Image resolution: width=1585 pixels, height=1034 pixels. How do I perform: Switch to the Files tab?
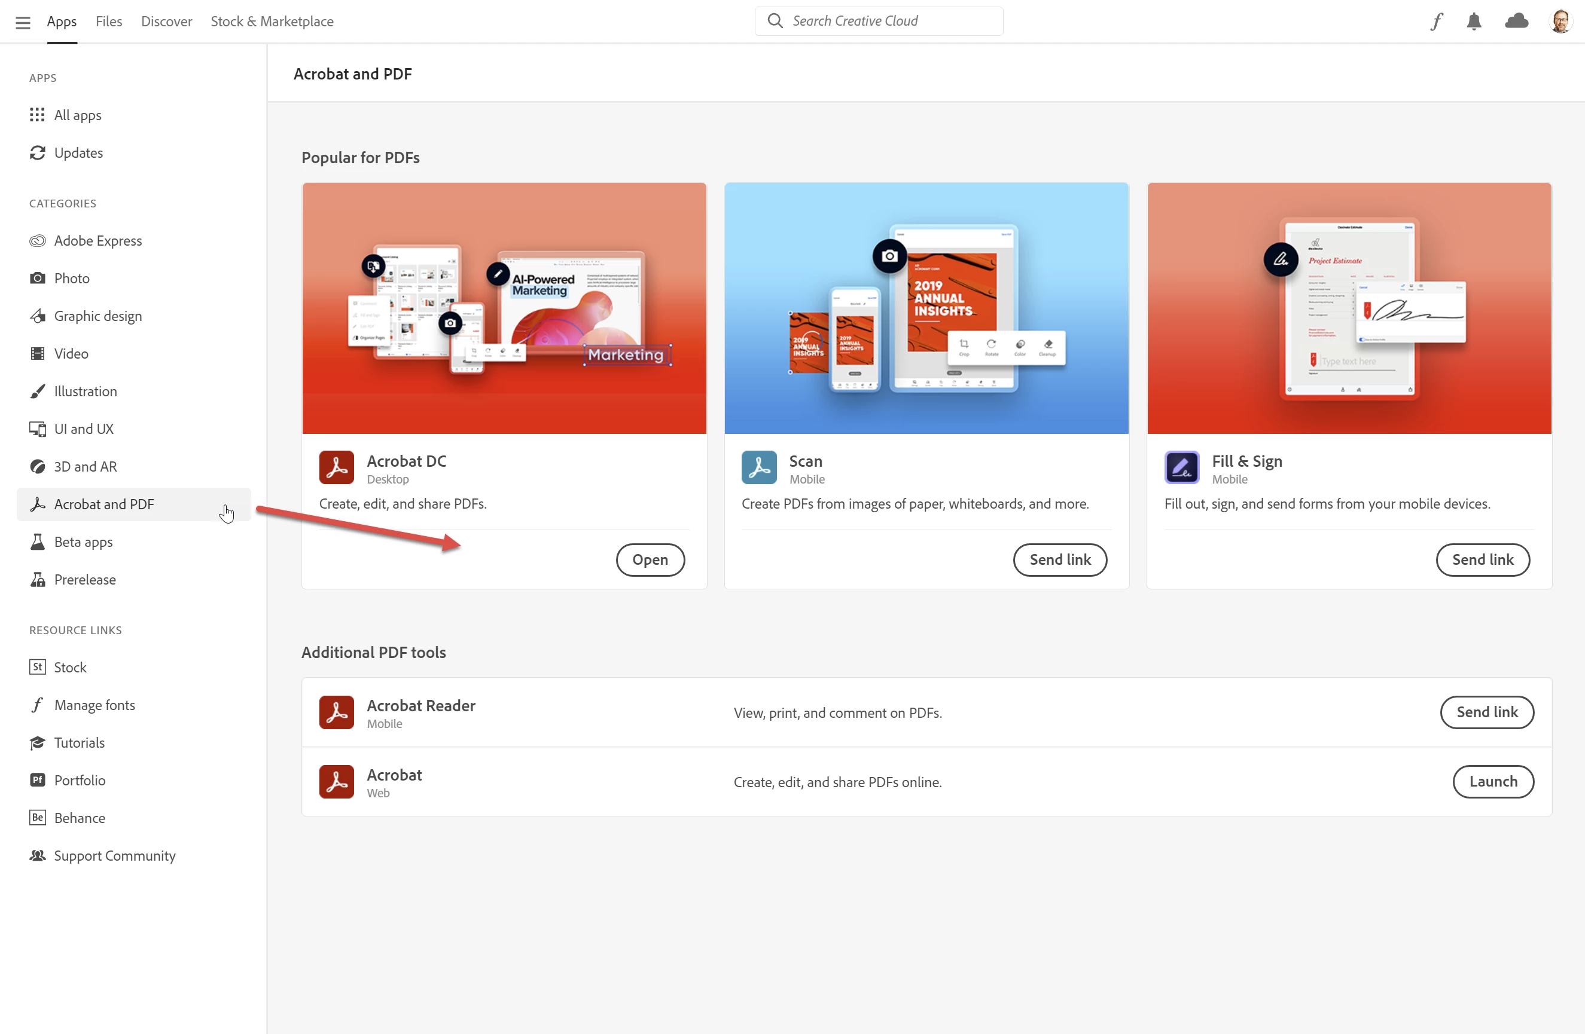(108, 22)
